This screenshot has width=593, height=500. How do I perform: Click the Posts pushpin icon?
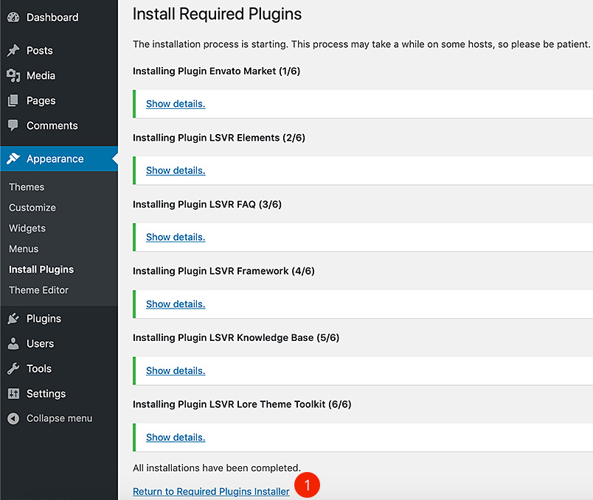[13, 50]
